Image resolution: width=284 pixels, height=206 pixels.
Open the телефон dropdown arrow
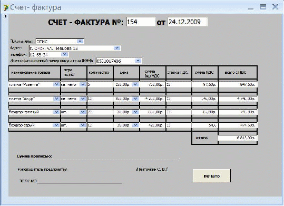(x=64, y=54)
